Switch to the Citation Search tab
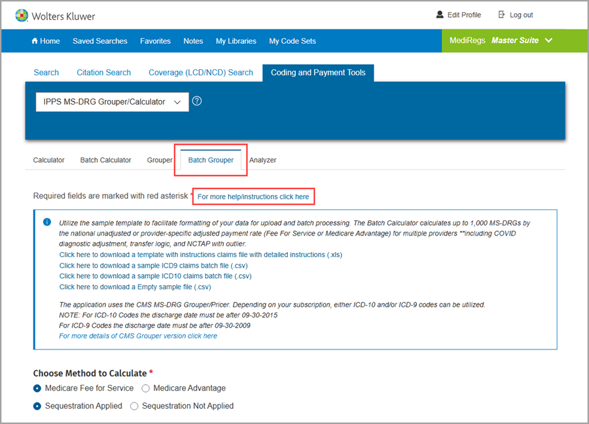Screen dimensions: 589x424 pyautogui.click(x=103, y=73)
